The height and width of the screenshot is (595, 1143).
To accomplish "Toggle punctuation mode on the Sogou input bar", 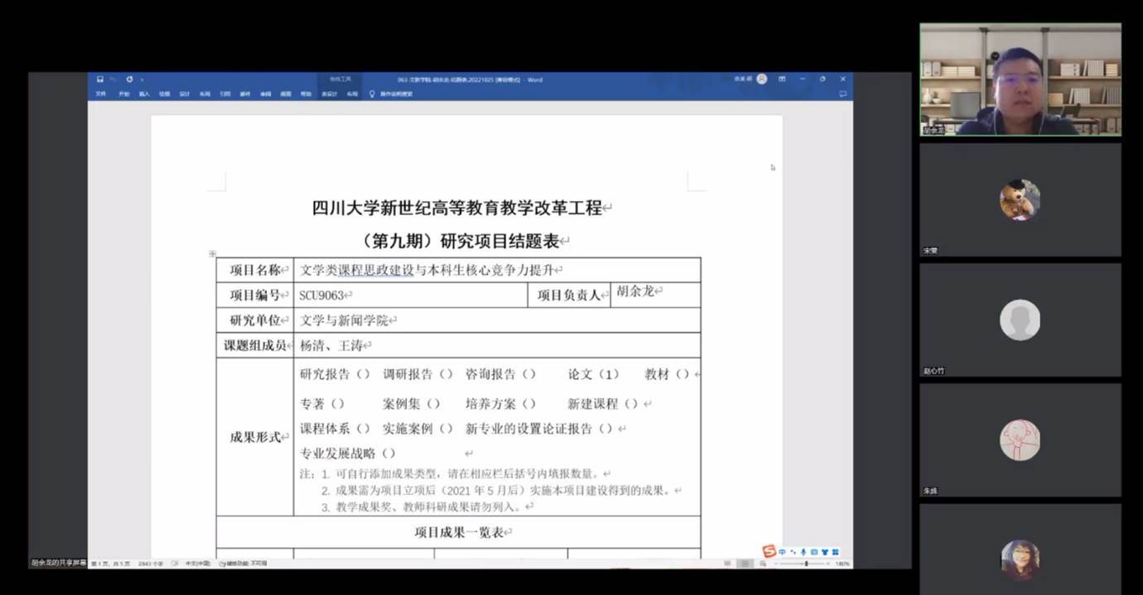I will [x=793, y=551].
